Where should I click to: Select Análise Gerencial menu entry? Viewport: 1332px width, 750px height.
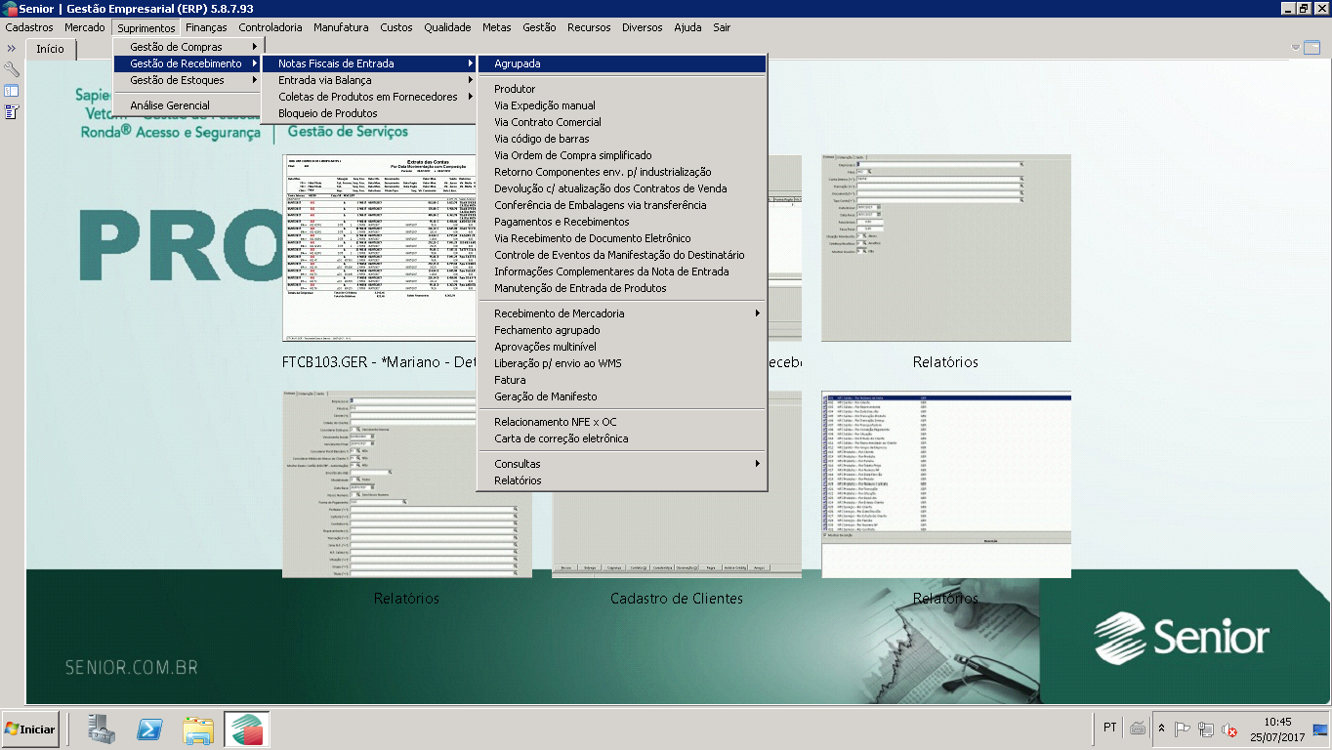188,105
